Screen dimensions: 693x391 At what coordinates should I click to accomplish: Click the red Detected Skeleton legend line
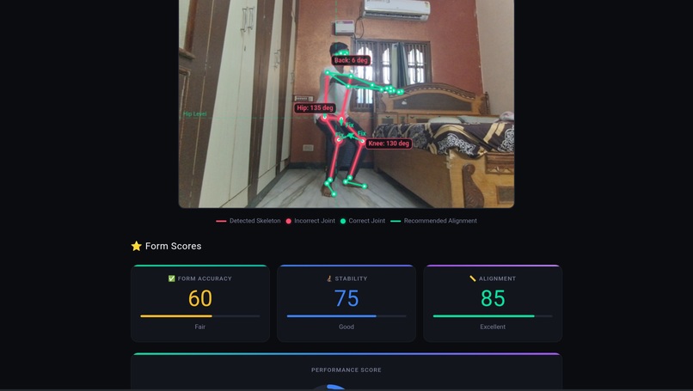coord(221,221)
